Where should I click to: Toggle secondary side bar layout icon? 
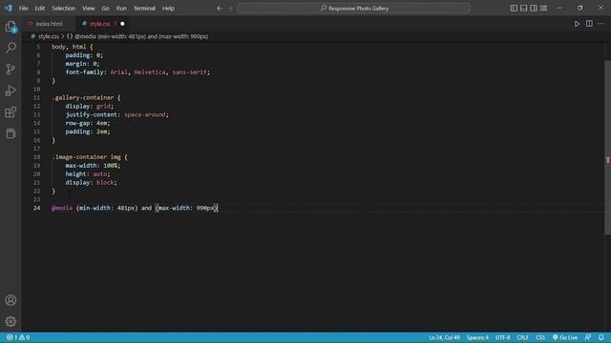pos(534,9)
